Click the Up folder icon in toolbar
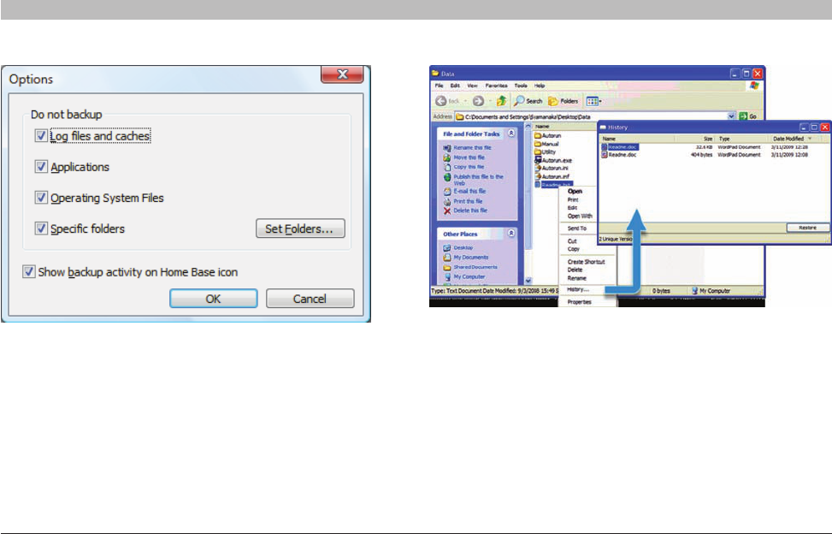Screen dimensions: 832x534 (x=501, y=101)
